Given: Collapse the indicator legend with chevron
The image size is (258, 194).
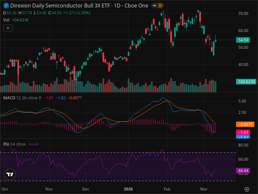Looking at the screenshot, I should [x=8, y=28].
